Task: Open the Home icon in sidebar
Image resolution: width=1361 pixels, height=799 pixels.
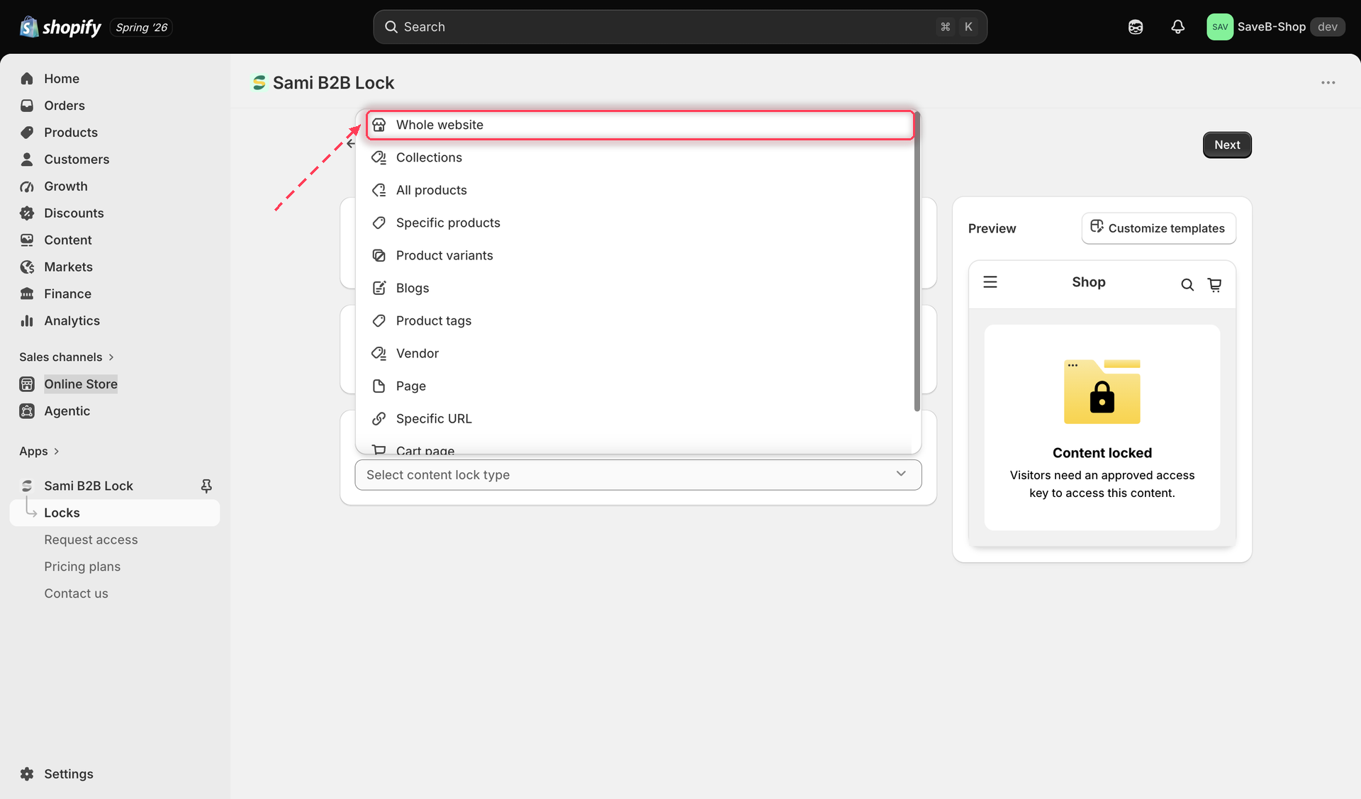Action: coord(27,79)
